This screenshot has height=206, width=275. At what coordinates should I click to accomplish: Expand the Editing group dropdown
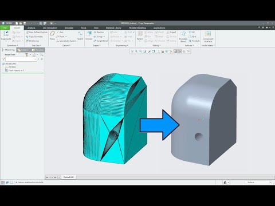click(x=156, y=45)
